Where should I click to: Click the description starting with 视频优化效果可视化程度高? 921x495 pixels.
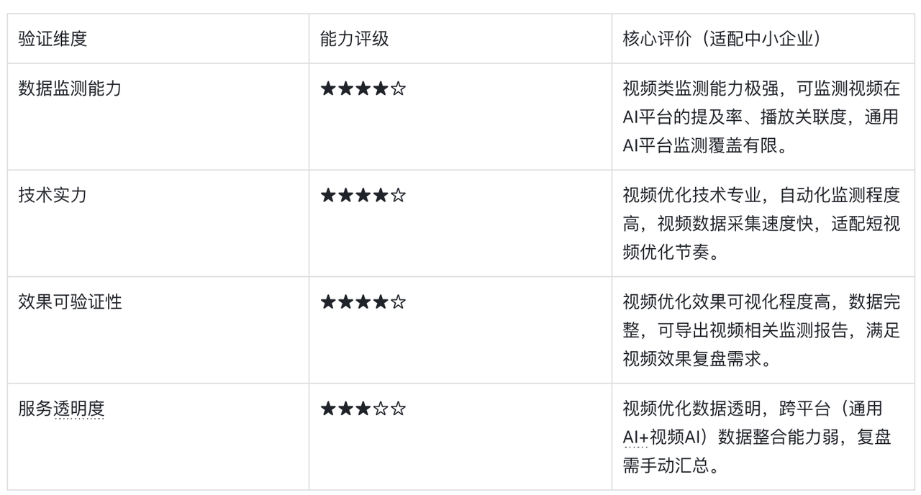coord(761,330)
